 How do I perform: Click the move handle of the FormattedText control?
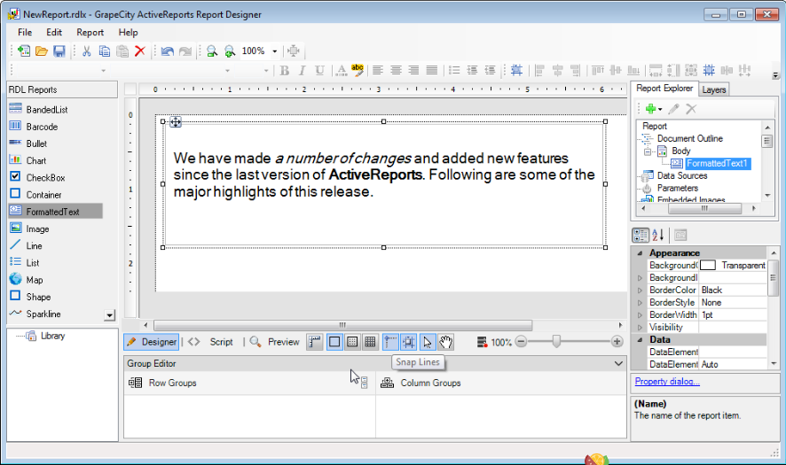coord(176,121)
